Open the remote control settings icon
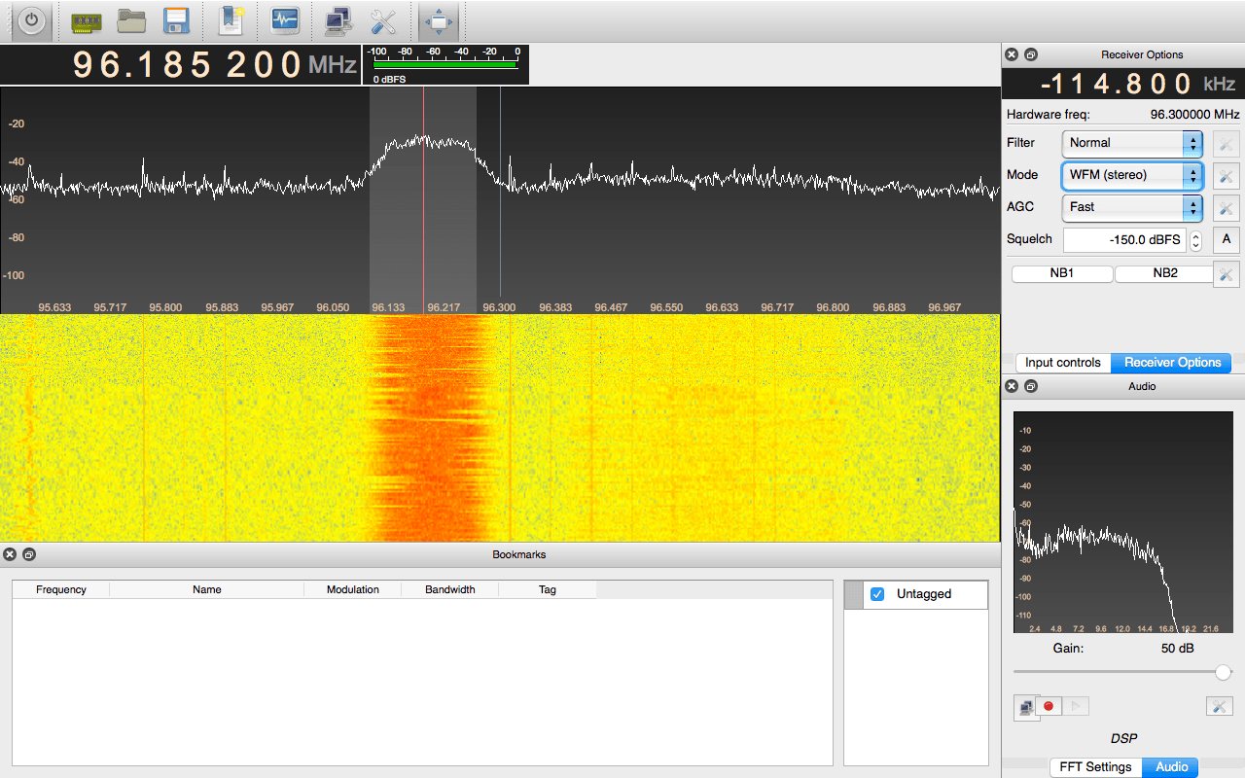Image resolution: width=1245 pixels, height=778 pixels. click(337, 21)
